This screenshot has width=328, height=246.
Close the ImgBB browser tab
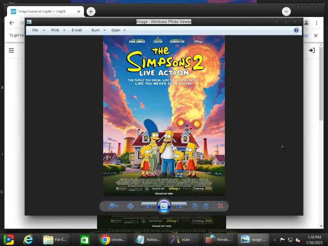tap(79, 12)
